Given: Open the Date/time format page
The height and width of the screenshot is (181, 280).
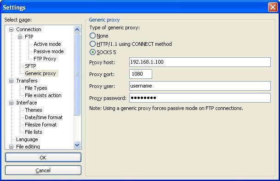Looking at the screenshot, I should pyautogui.click(x=44, y=117).
